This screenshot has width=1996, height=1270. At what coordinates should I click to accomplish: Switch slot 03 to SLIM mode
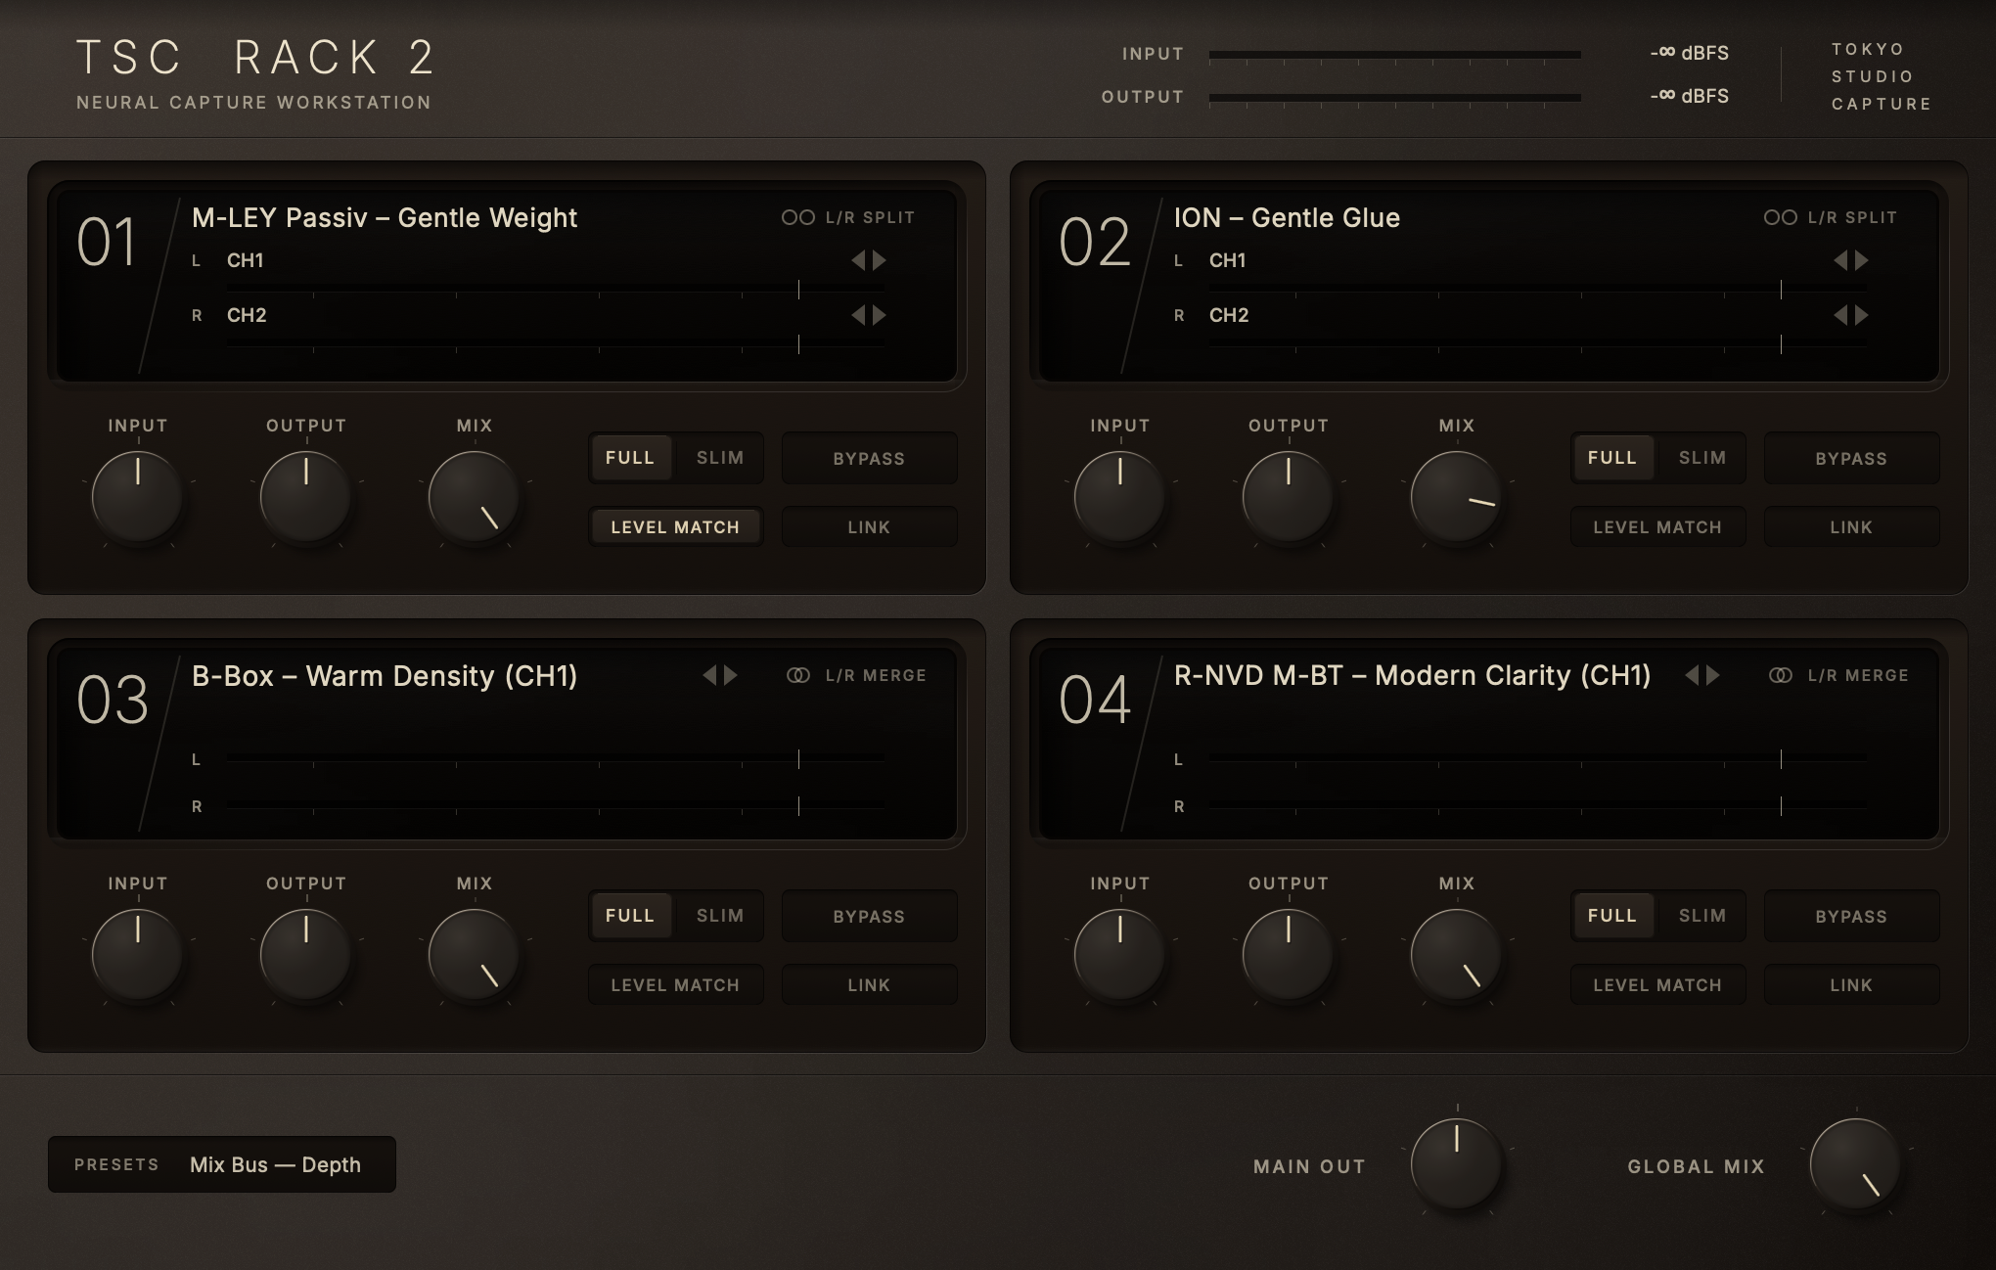click(720, 915)
